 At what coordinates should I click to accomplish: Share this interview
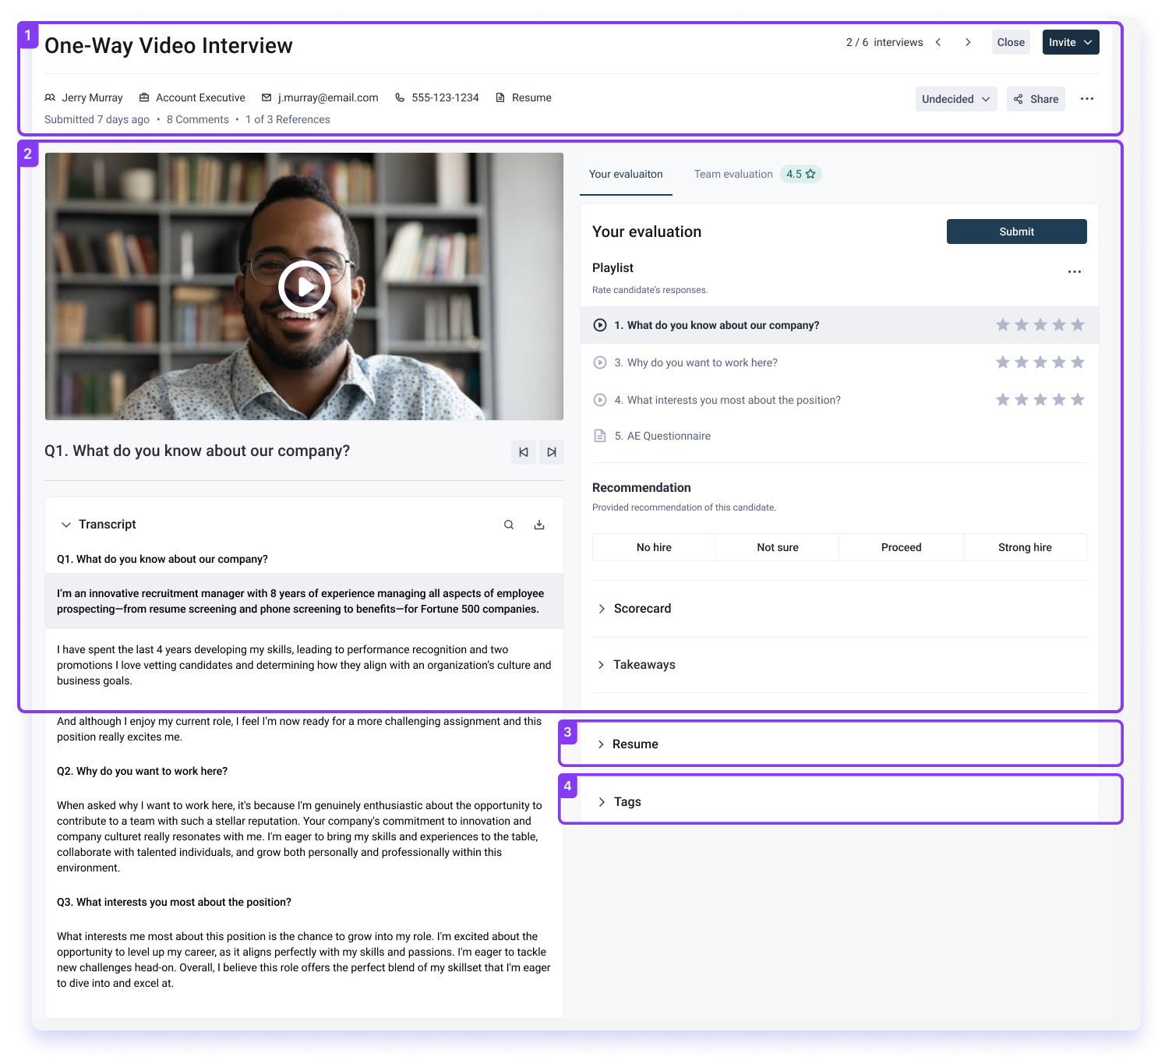(1036, 99)
